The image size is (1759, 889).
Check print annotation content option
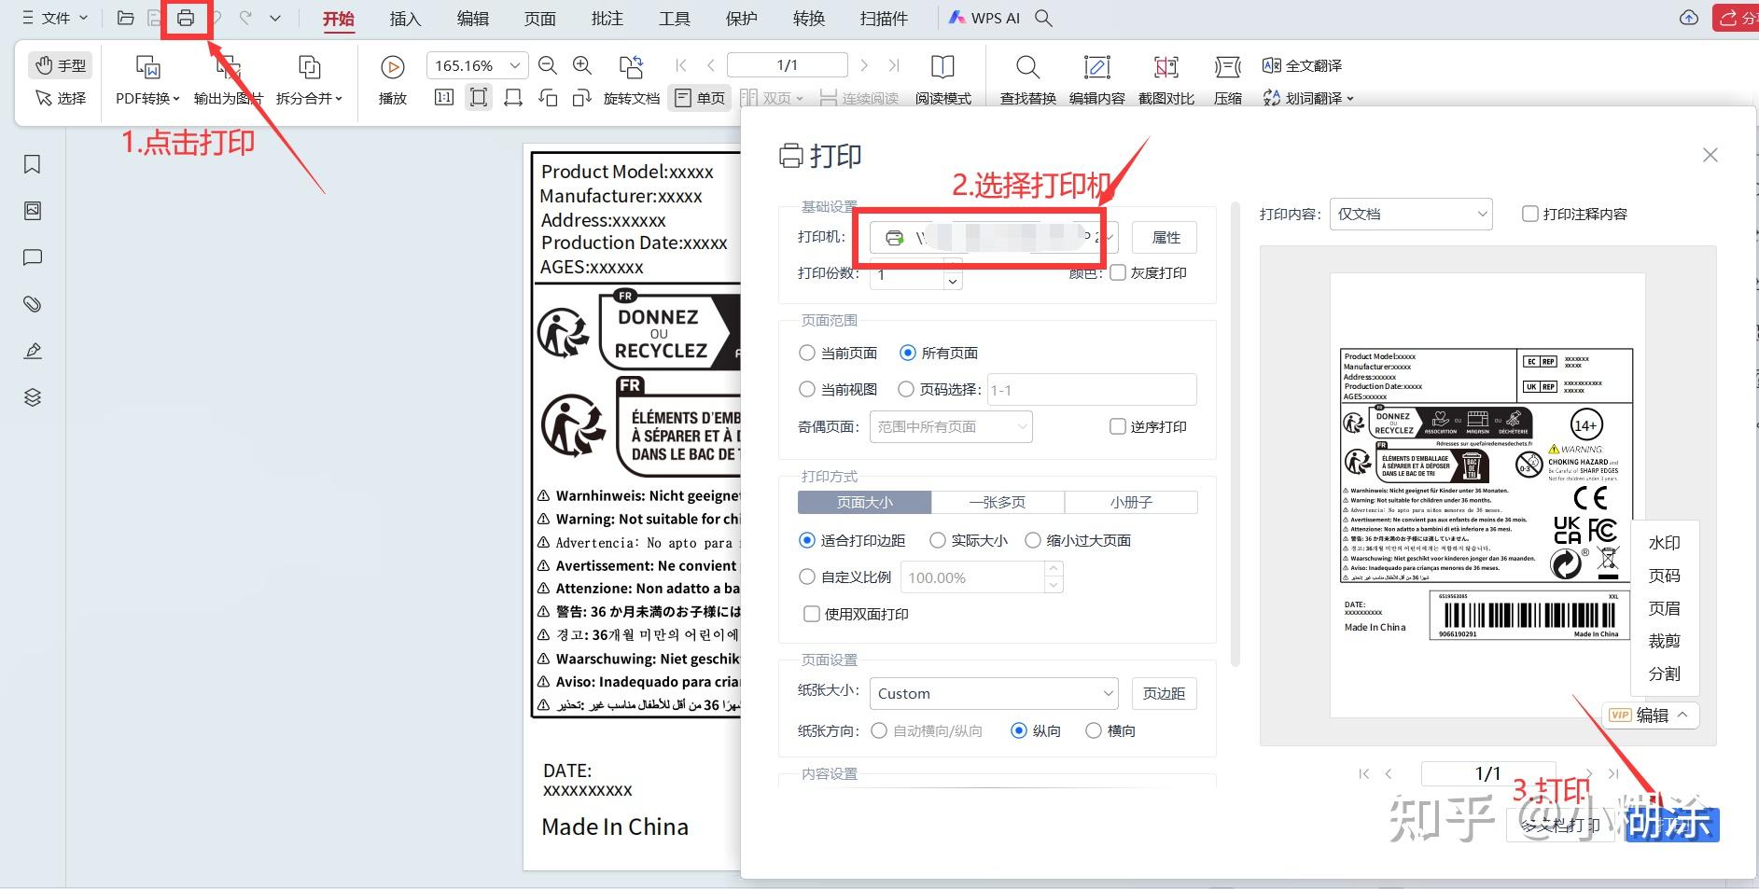1530,214
